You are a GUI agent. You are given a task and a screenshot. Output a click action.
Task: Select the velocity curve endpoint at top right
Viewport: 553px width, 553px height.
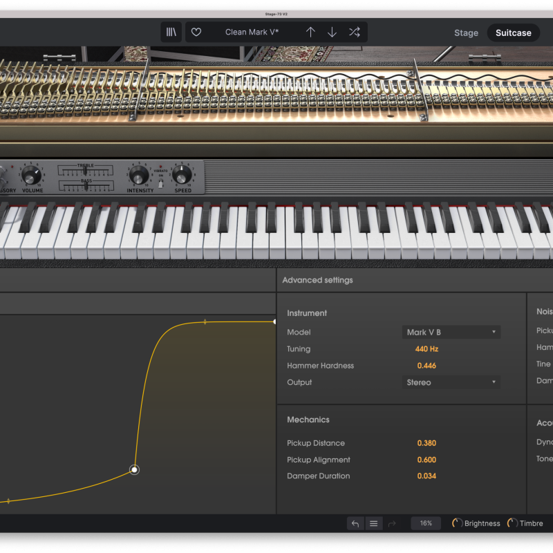pos(274,321)
